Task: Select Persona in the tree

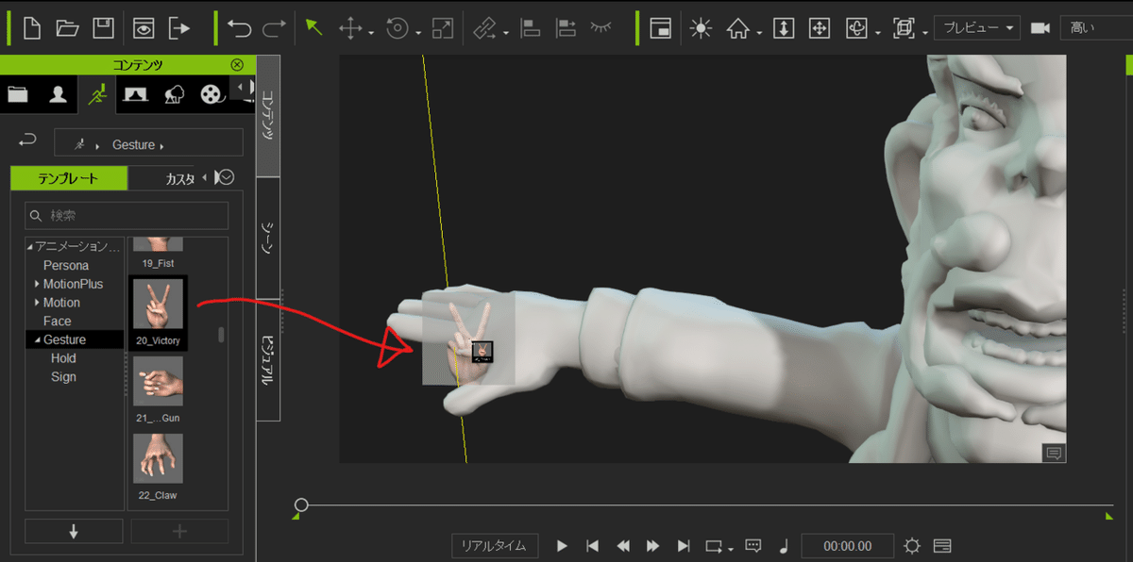Action: (66, 265)
